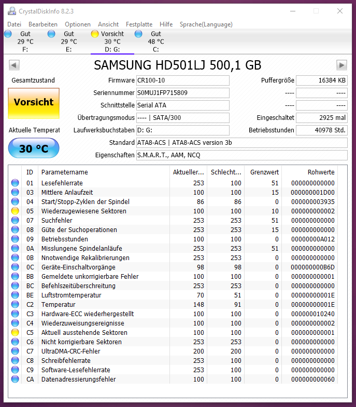Click the blue status icon for Lesefehlerrate

pyautogui.click(x=15, y=183)
